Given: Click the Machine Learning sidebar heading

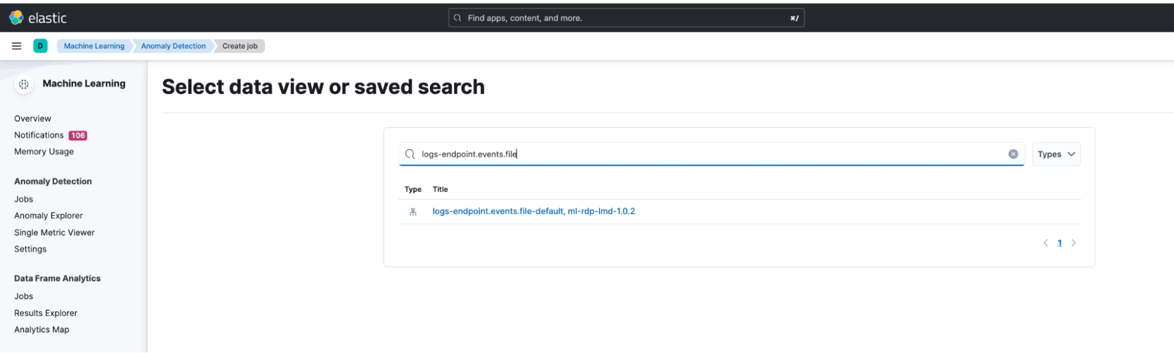Looking at the screenshot, I should pos(84,83).
